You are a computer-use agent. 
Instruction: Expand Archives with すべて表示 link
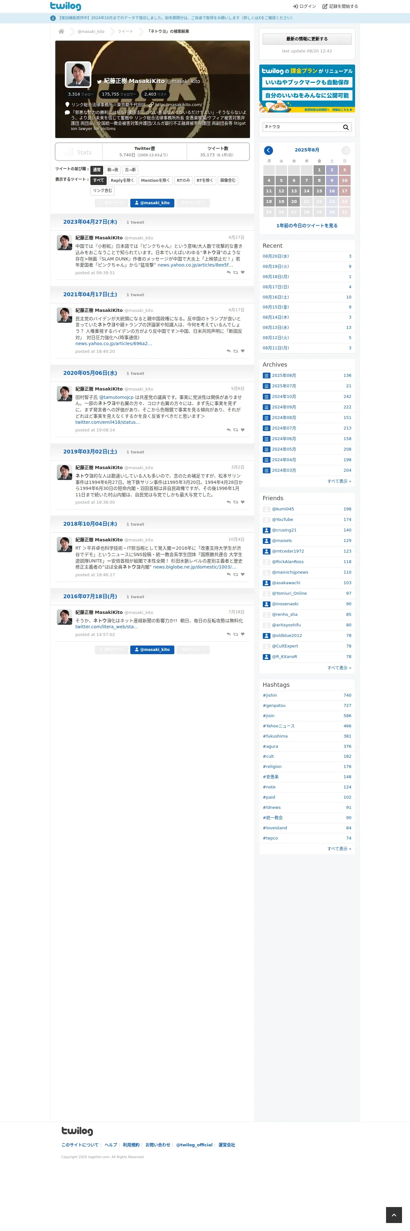(339, 481)
